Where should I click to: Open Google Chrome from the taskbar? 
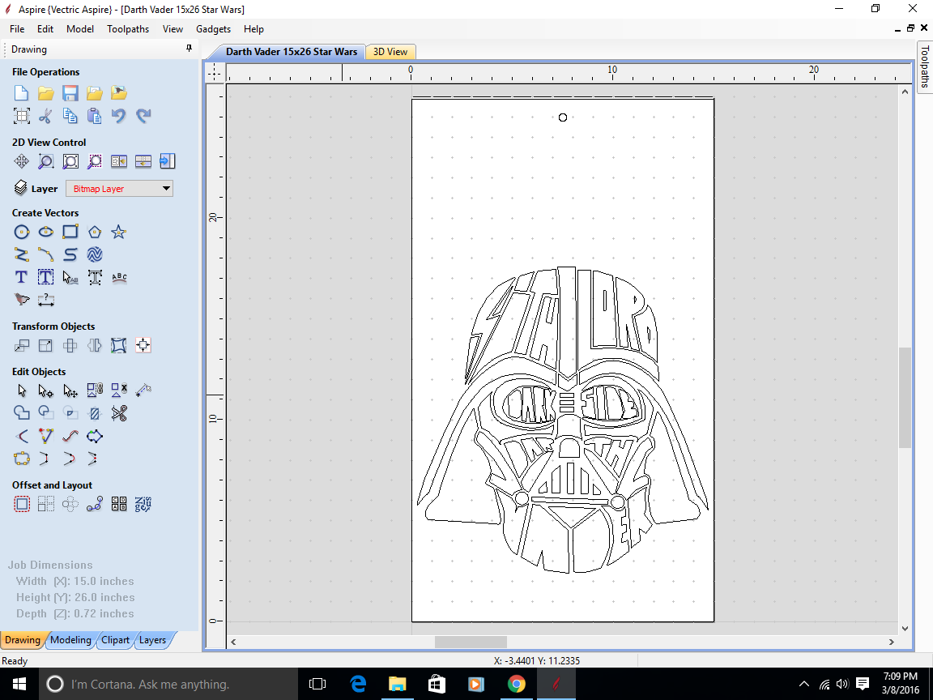(x=517, y=684)
